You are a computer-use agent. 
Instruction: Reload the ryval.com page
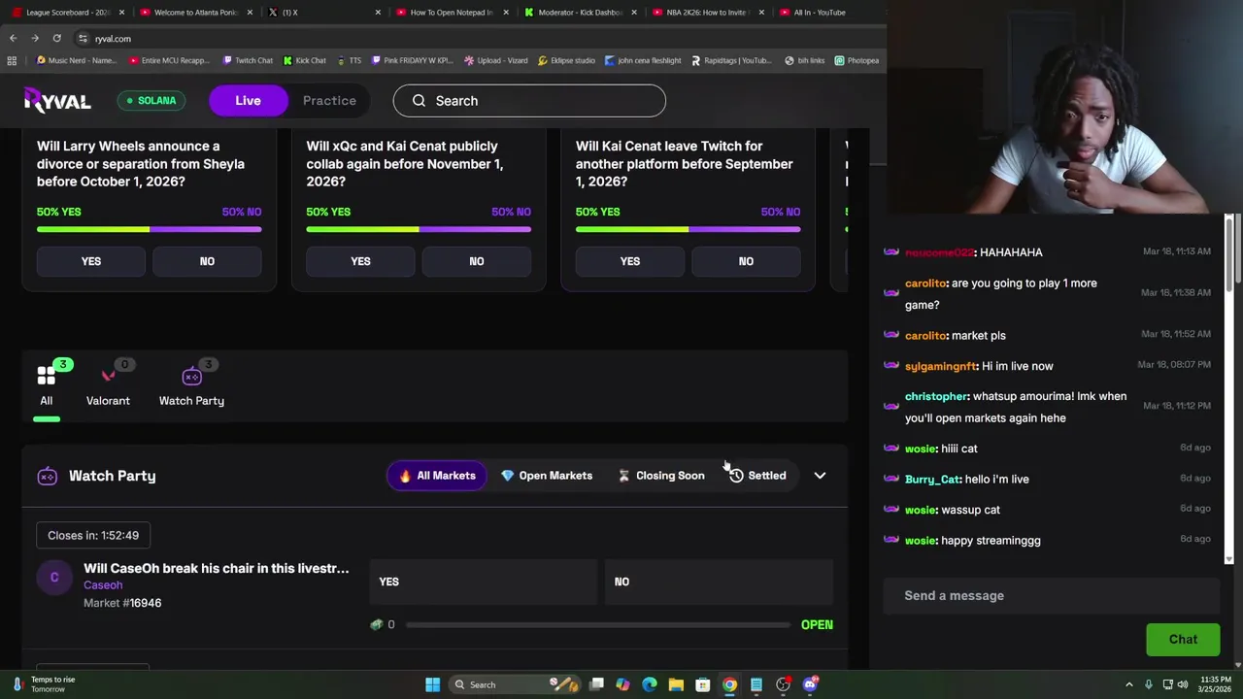coord(56,38)
